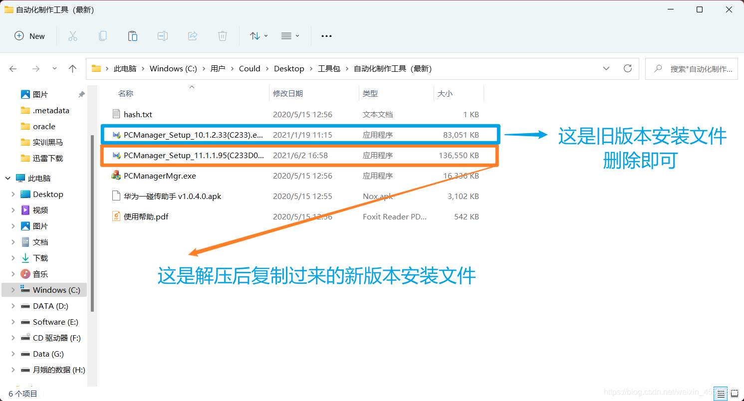Open the oracle folder in sidebar

(x=44, y=126)
